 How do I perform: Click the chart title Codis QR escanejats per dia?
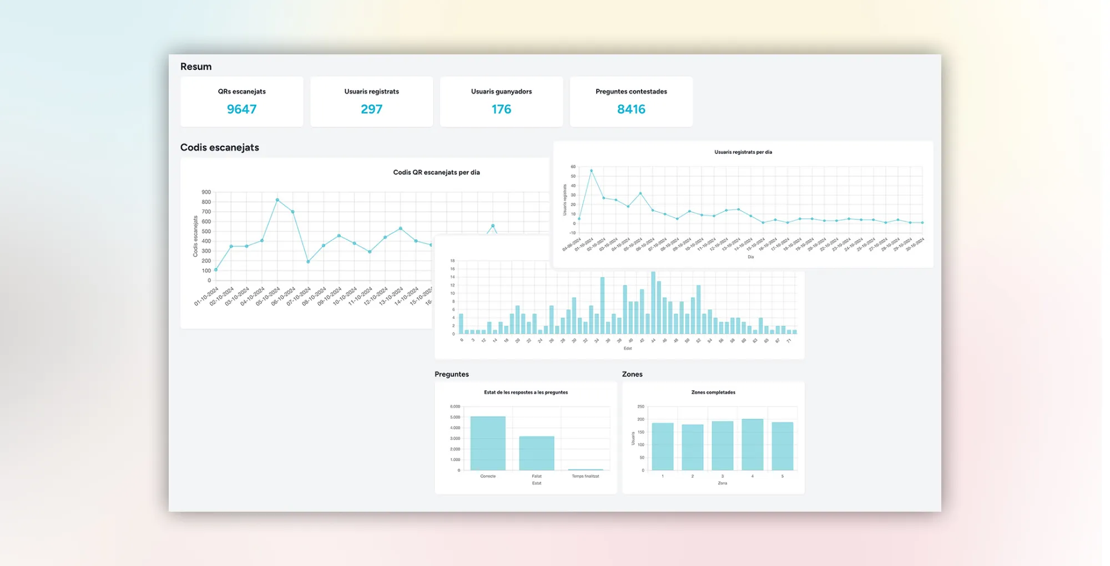pos(436,172)
